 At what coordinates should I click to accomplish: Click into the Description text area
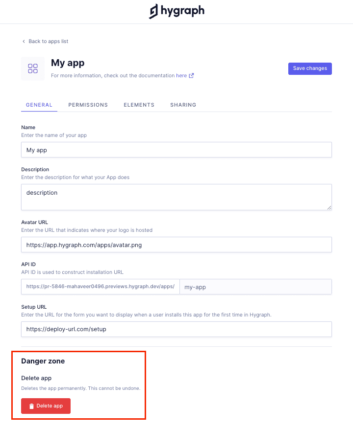176,197
